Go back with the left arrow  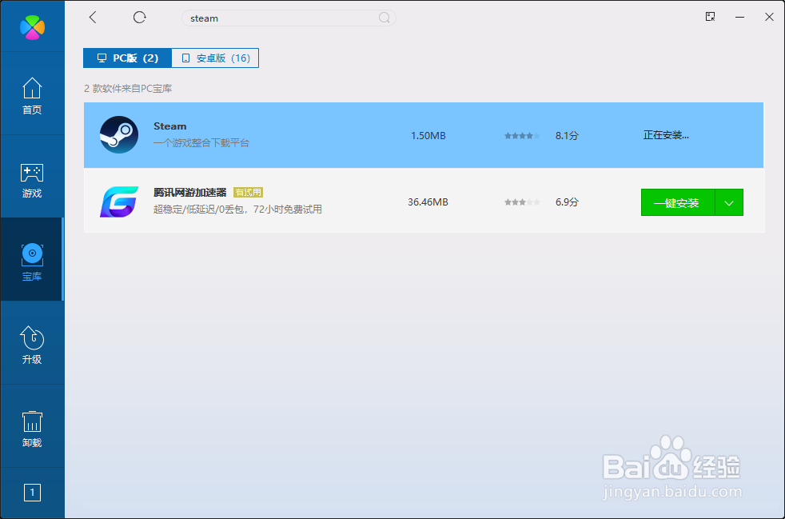93,18
